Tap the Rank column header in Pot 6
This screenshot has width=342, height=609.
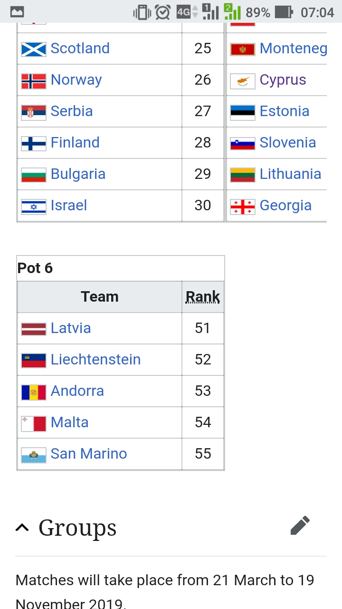[203, 296]
